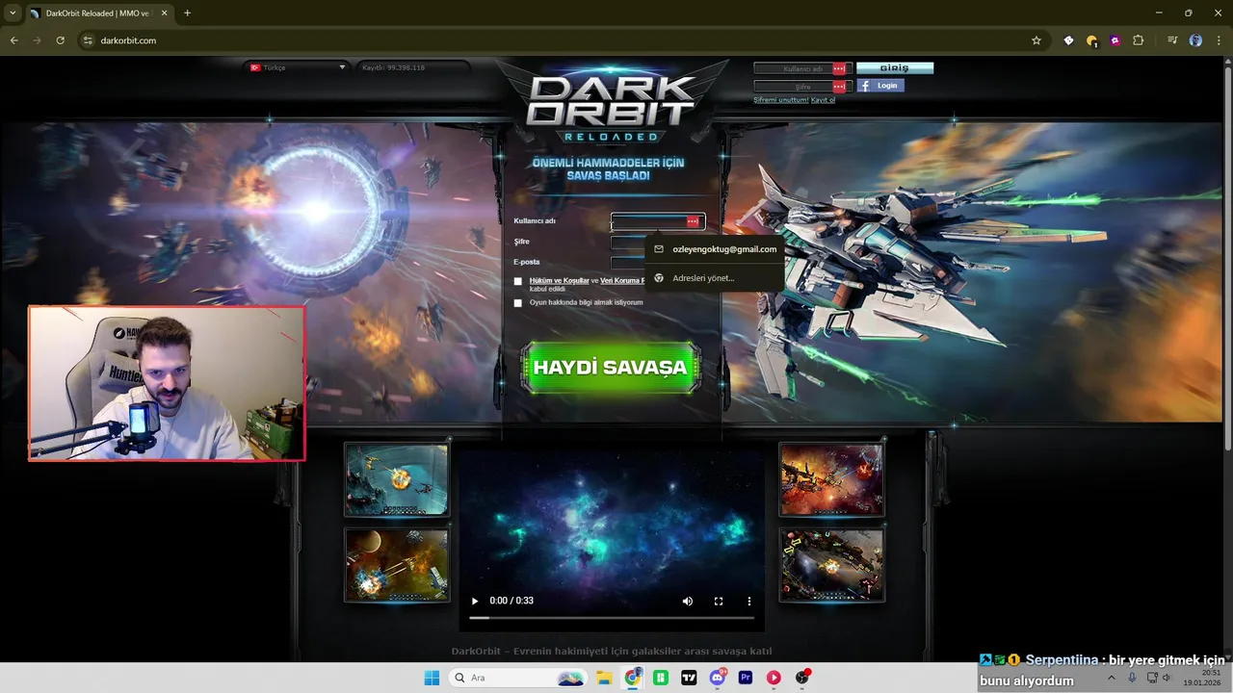
Task: Open the top-right game screenshot thumbnail
Action: click(x=831, y=479)
